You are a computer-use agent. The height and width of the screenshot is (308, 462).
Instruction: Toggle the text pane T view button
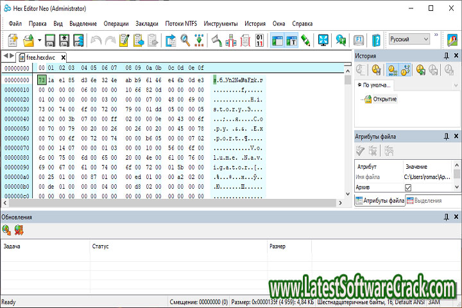[x=291, y=40]
